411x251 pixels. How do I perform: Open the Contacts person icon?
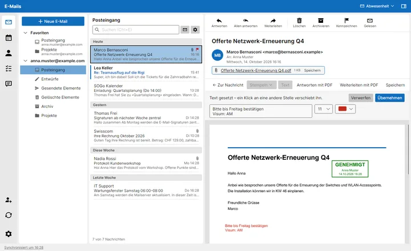(x=9, y=53)
